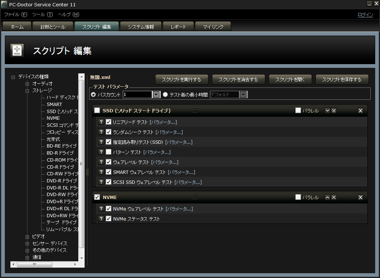Image resolution: width=380 pixels, height=278 pixels.
Task: Click the パスカウント value field
Action: [138, 95]
